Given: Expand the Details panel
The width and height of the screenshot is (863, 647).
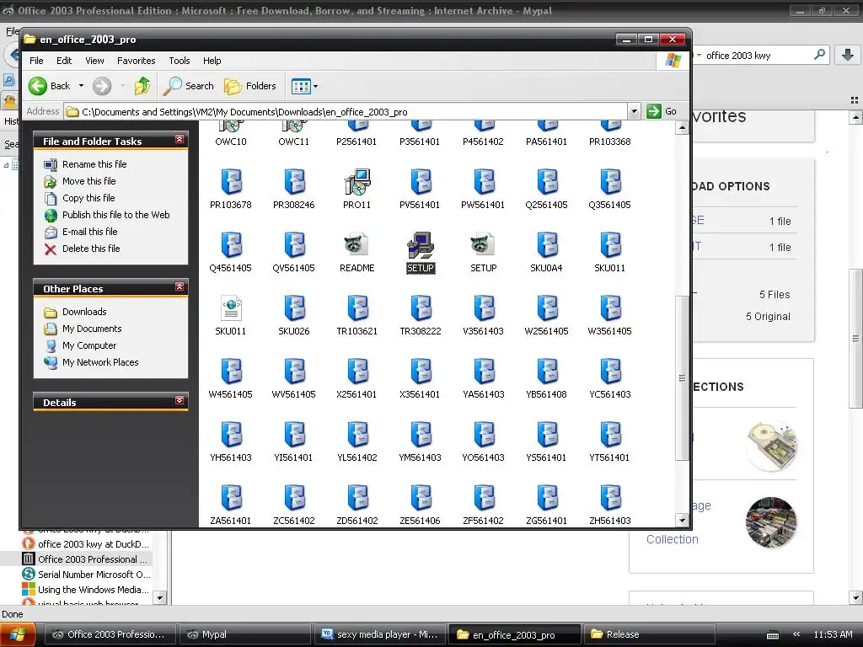Looking at the screenshot, I should 180,400.
